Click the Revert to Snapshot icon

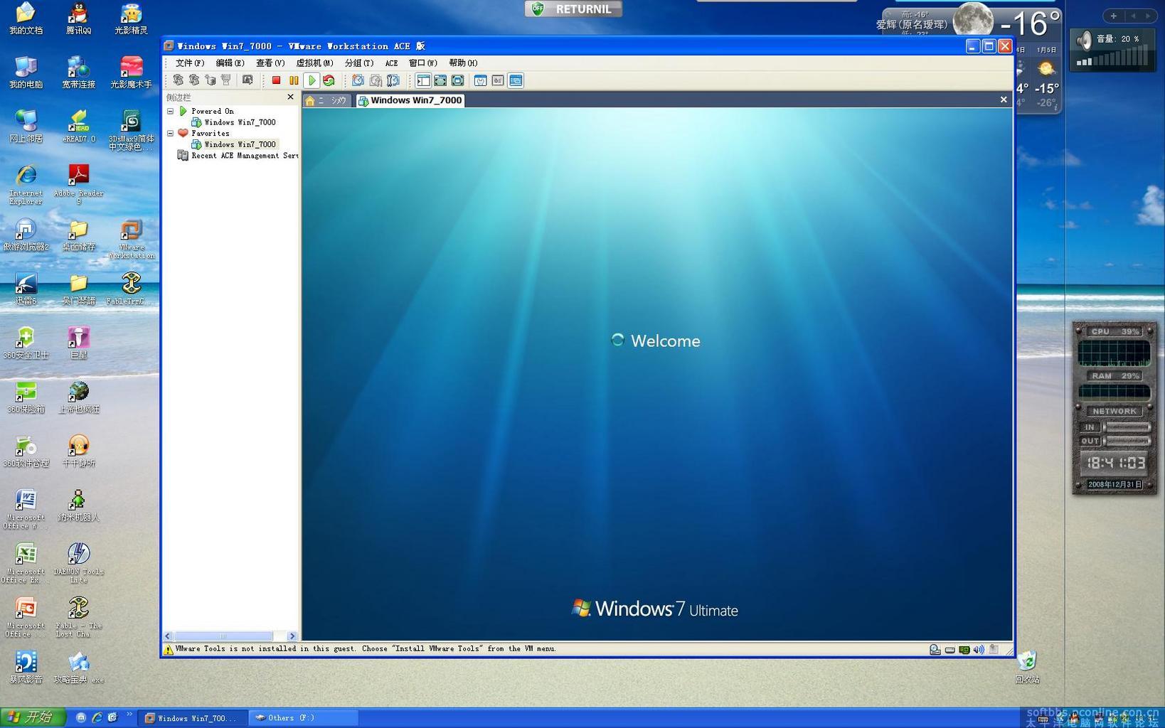(376, 80)
